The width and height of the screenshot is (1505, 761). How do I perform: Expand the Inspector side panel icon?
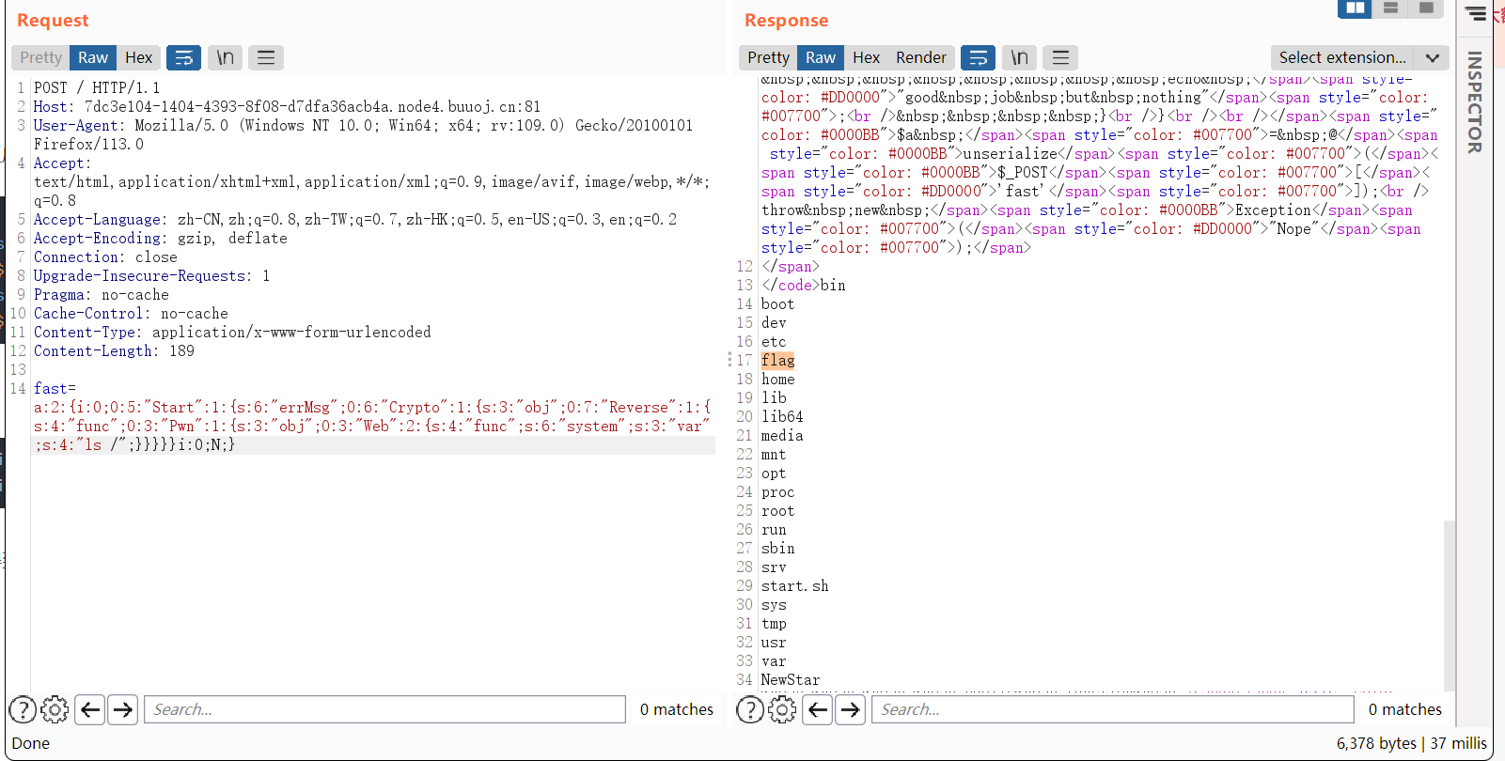(1476, 14)
